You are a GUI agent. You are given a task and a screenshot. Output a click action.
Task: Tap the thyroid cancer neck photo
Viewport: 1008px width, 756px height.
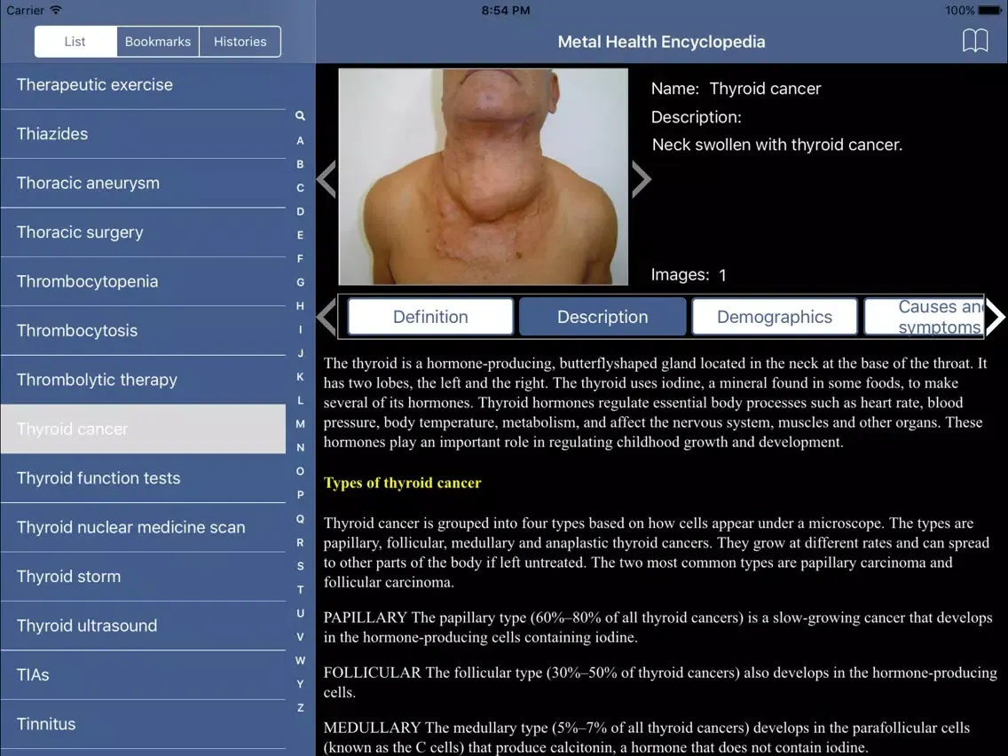[484, 177]
